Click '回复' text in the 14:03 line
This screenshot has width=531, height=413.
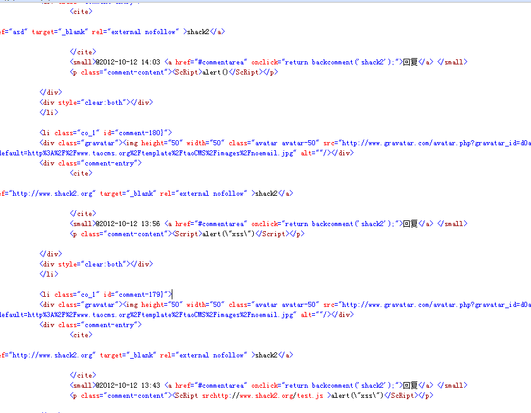410,62
